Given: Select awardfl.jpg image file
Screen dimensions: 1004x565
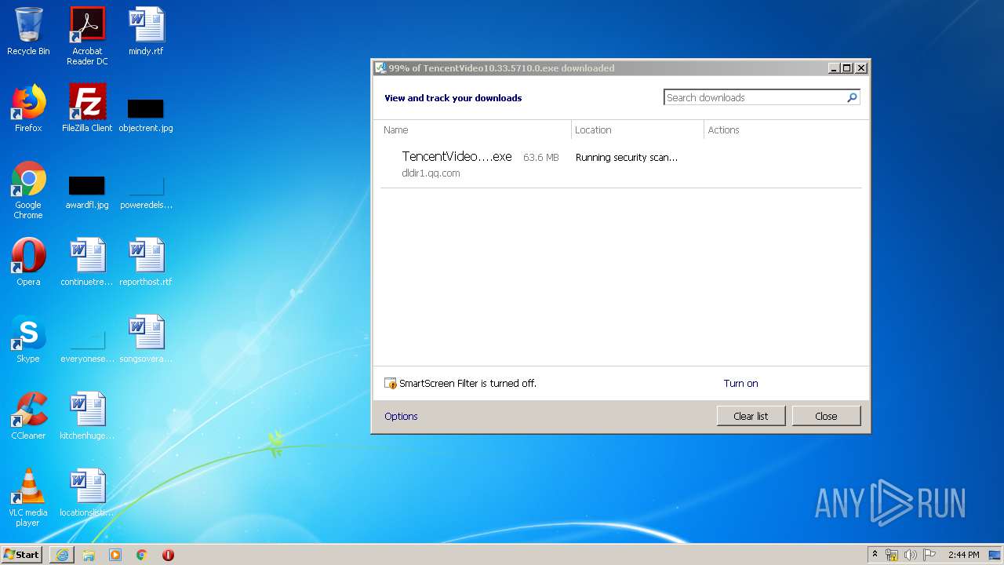Looking at the screenshot, I should coord(87,193).
